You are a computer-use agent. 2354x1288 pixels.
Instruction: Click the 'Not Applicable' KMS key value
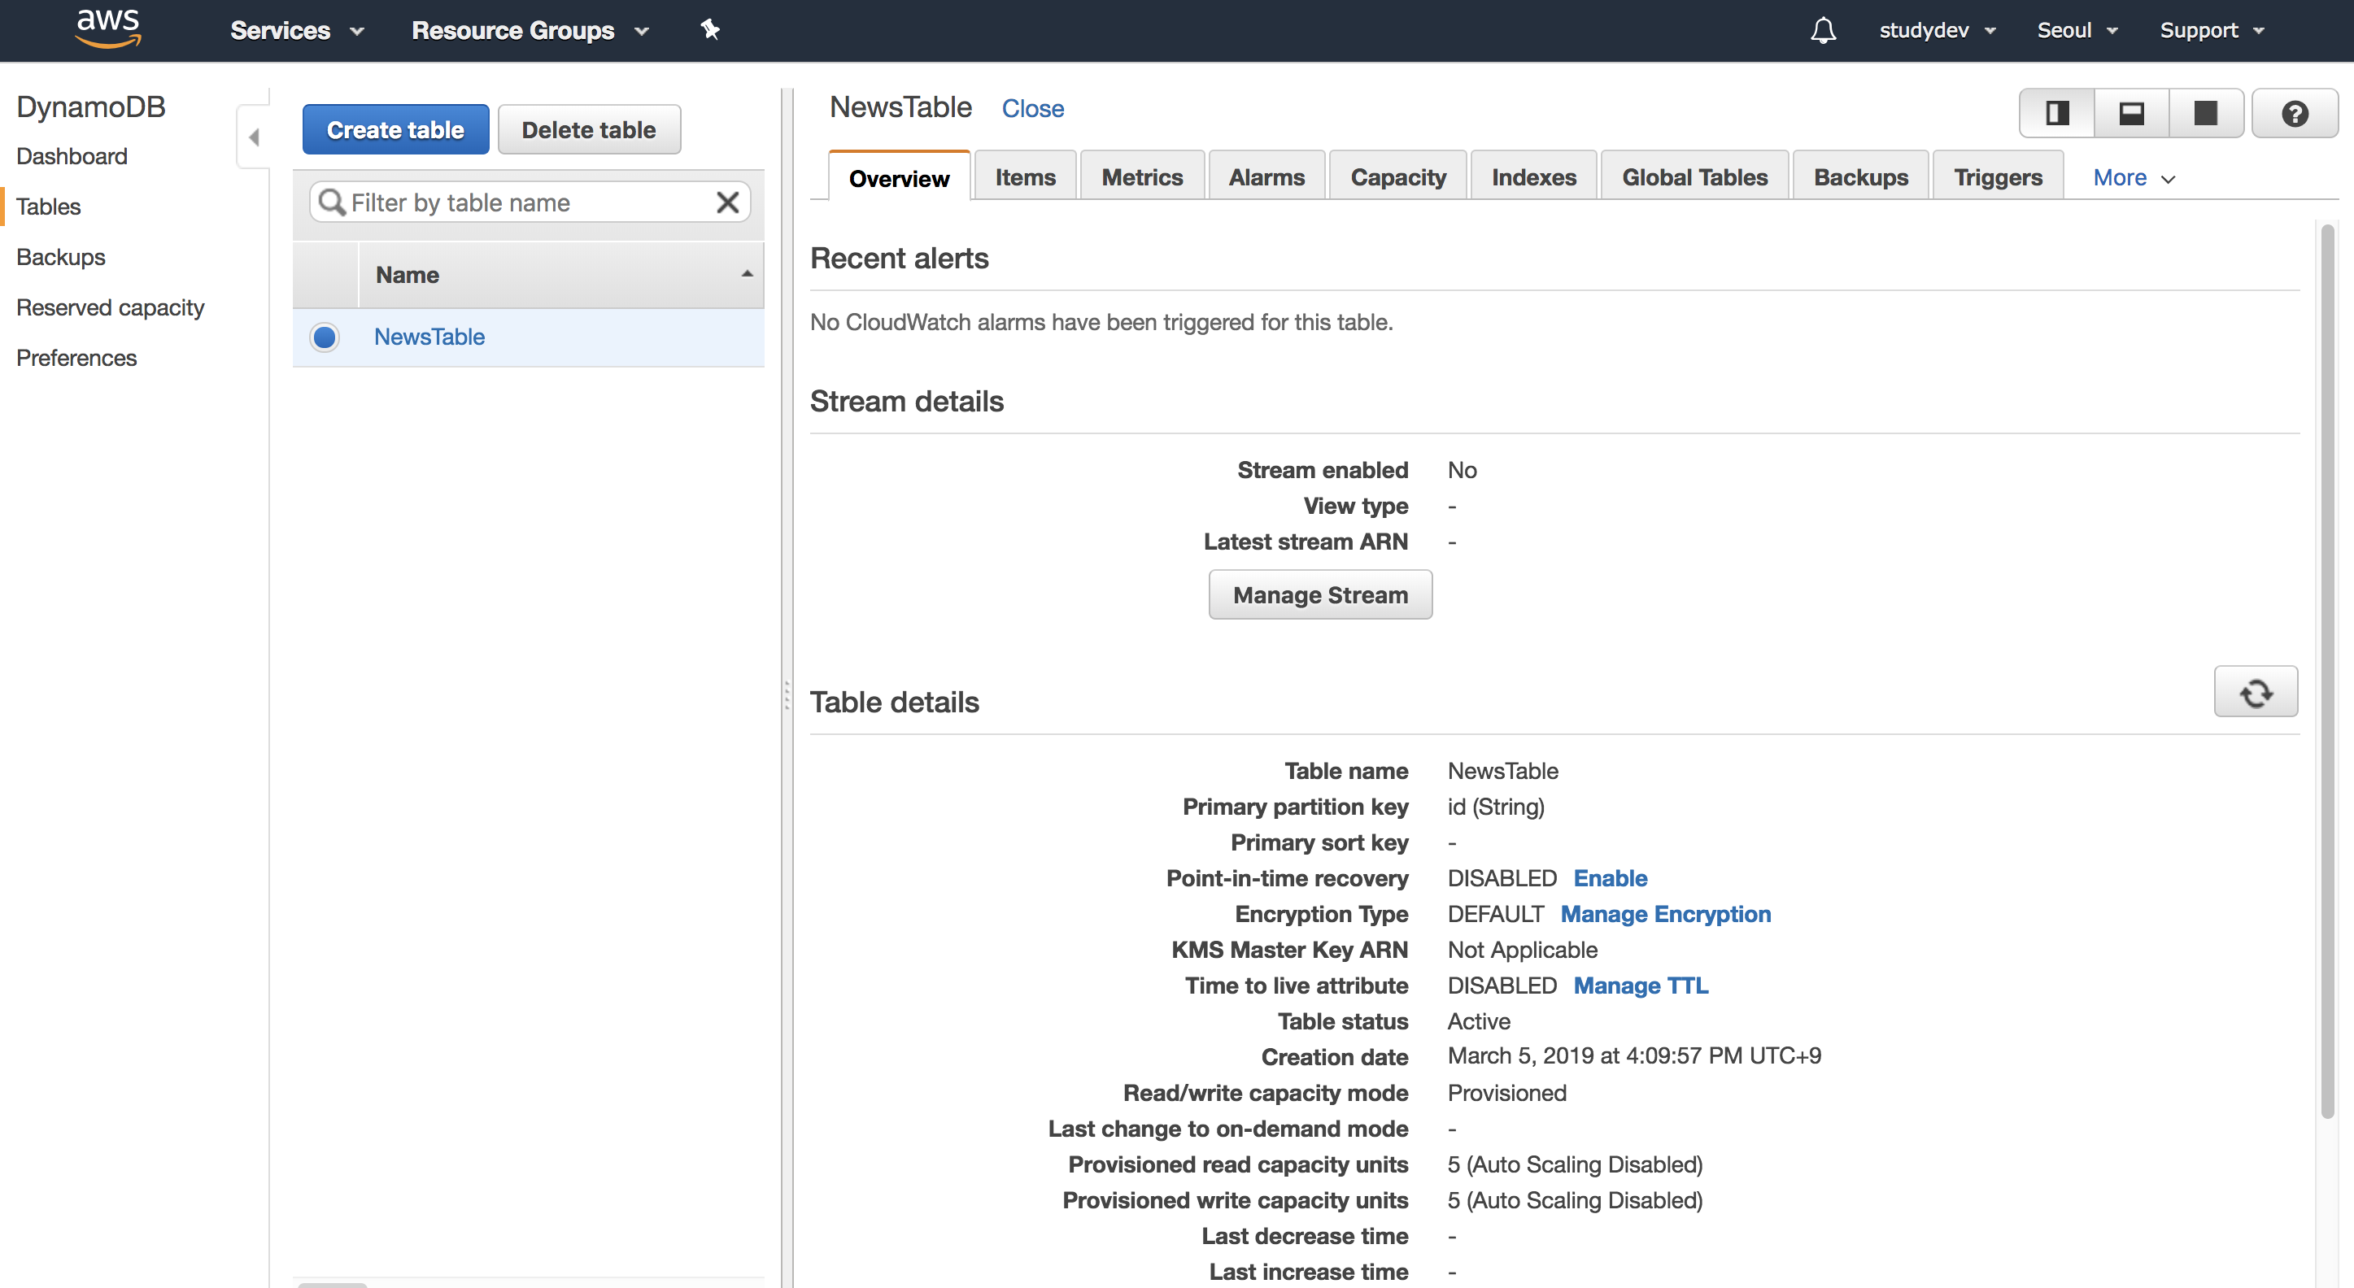[x=1523, y=949]
